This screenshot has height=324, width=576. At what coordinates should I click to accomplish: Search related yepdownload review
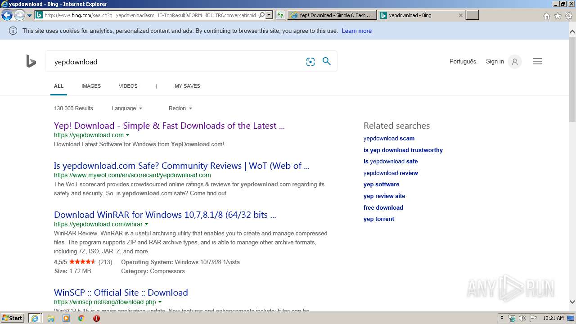tap(391, 173)
